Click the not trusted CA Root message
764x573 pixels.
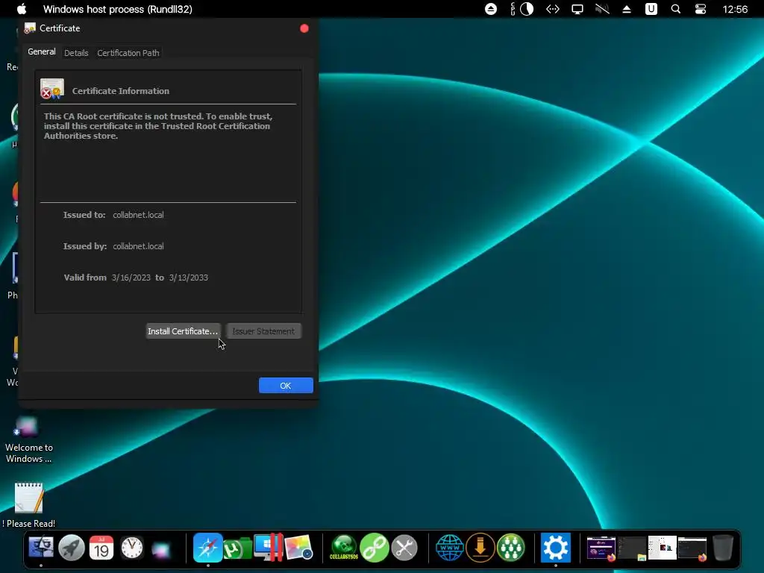(x=158, y=126)
